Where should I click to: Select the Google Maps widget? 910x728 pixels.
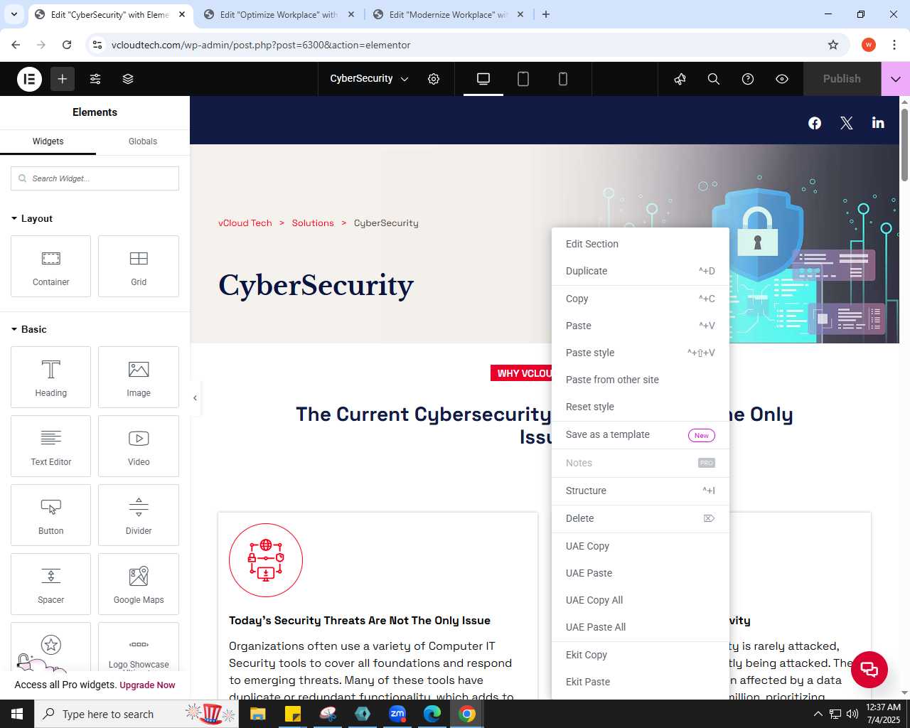(x=139, y=584)
